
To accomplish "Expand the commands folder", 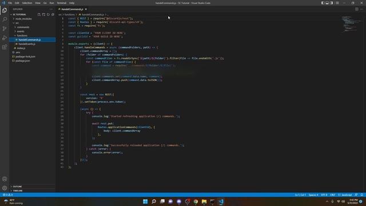I will 23,27.
